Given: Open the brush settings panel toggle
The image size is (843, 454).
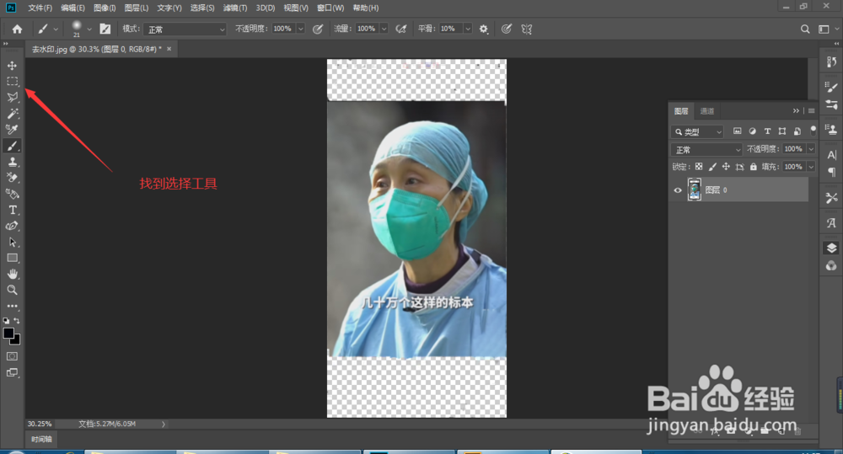Looking at the screenshot, I should 105,29.
